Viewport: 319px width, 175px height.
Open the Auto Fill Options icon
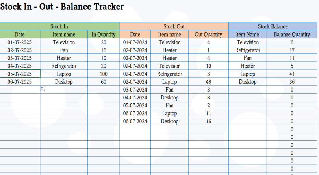point(43,89)
